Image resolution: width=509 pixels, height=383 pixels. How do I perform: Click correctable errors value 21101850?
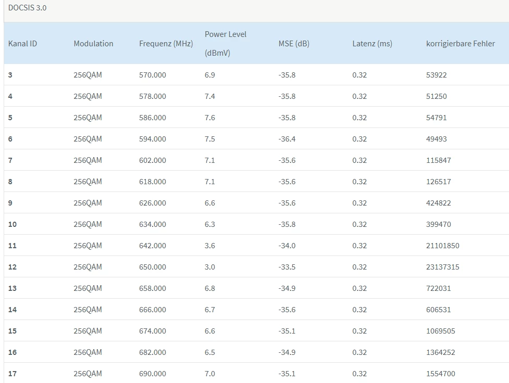[x=443, y=246]
